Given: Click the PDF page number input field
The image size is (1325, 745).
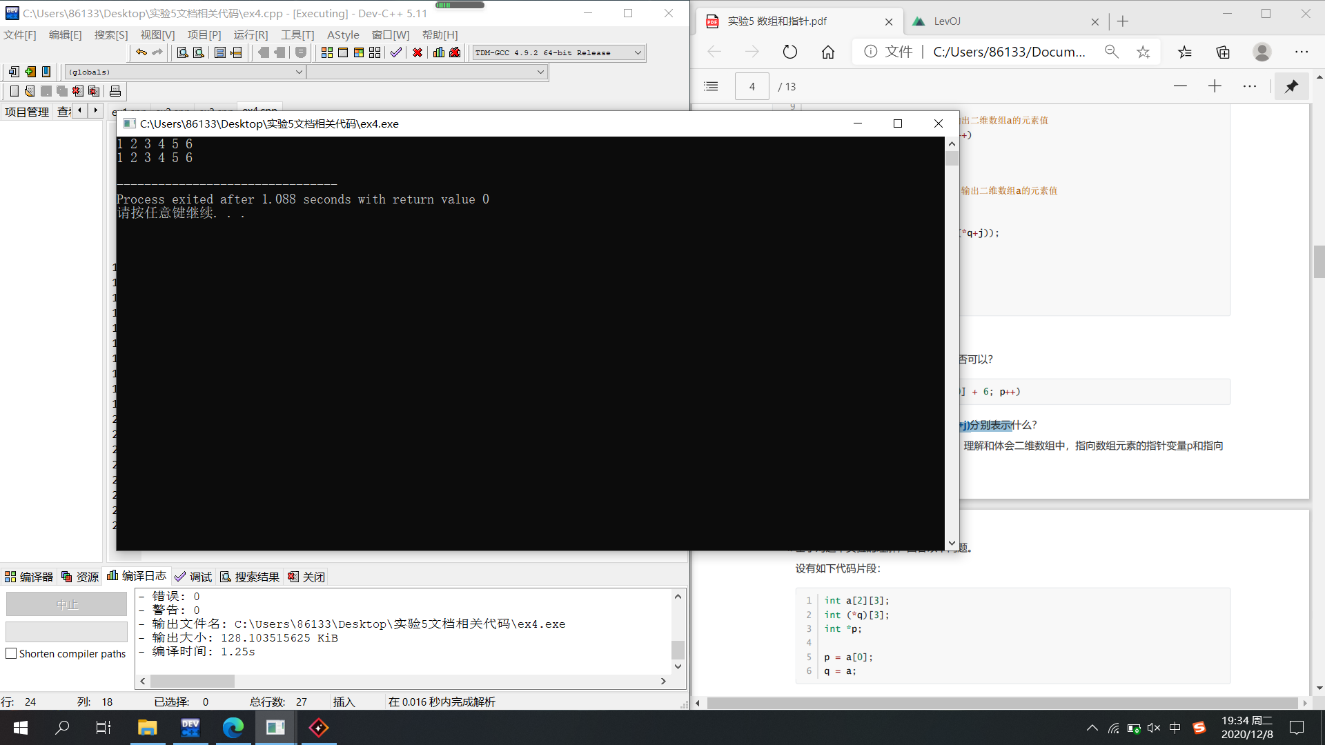Looking at the screenshot, I should click(x=752, y=86).
